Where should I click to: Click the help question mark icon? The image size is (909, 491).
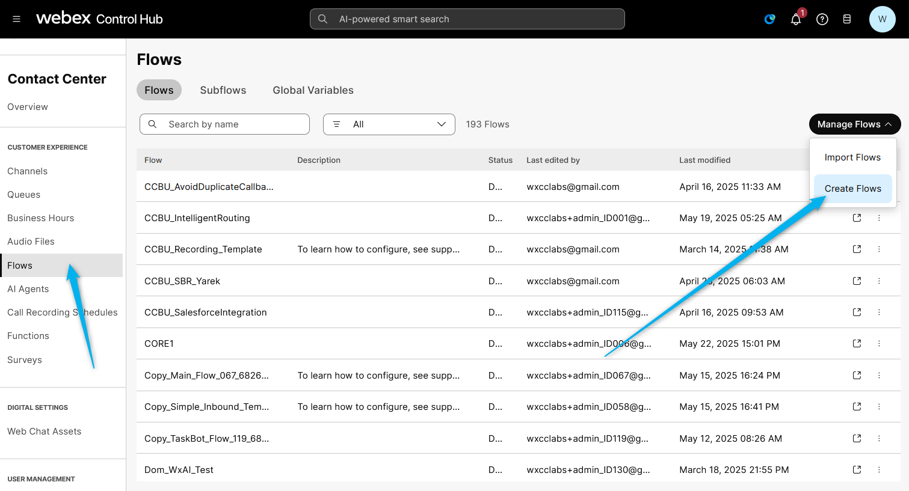point(822,19)
